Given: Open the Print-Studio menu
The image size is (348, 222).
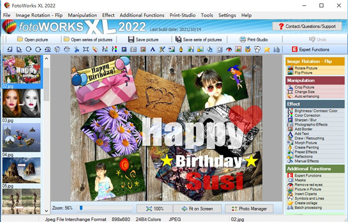Looking at the screenshot, I should [183, 15].
